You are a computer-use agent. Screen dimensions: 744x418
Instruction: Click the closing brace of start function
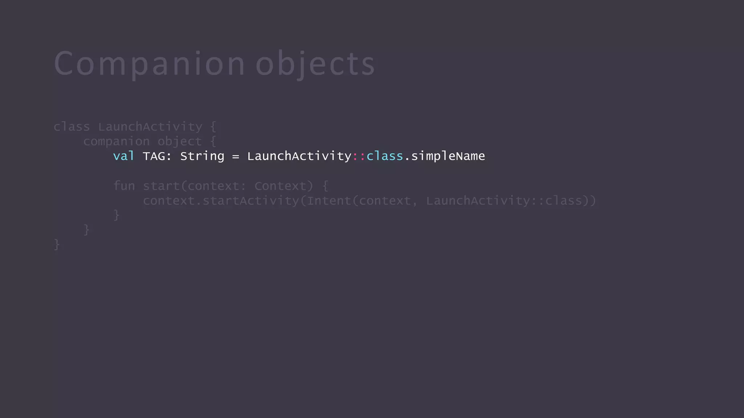116,215
